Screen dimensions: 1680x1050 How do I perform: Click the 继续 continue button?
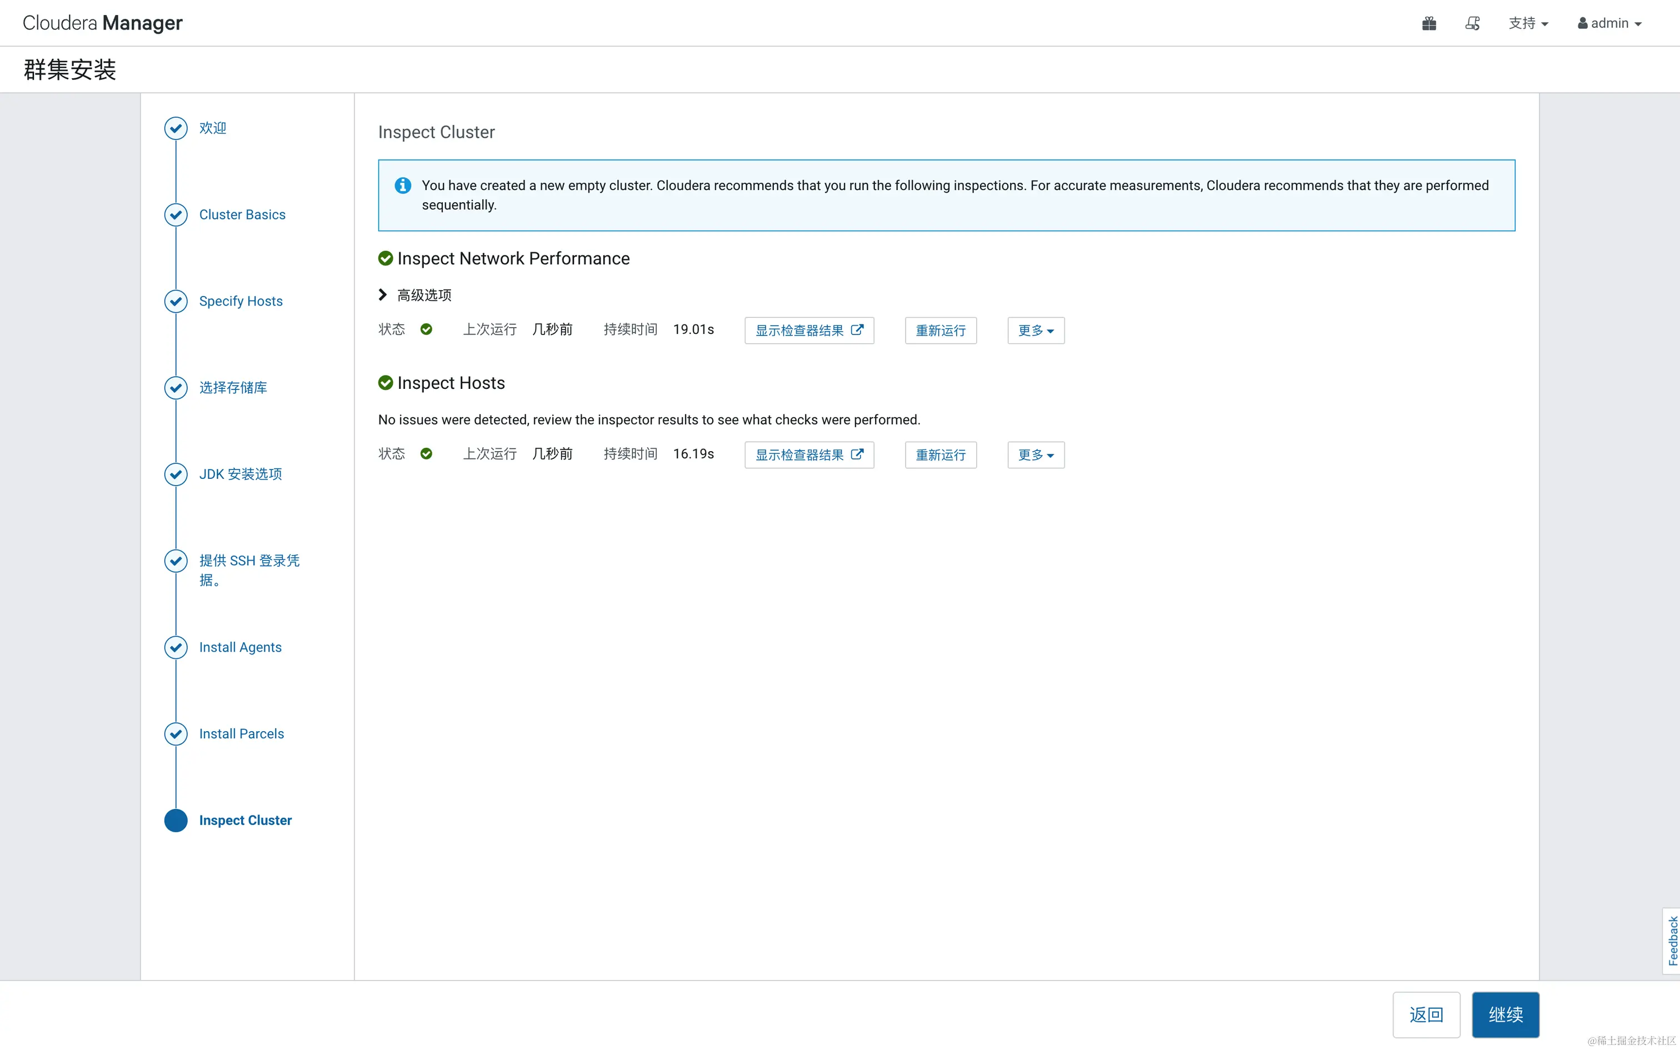[x=1506, y=1014]
